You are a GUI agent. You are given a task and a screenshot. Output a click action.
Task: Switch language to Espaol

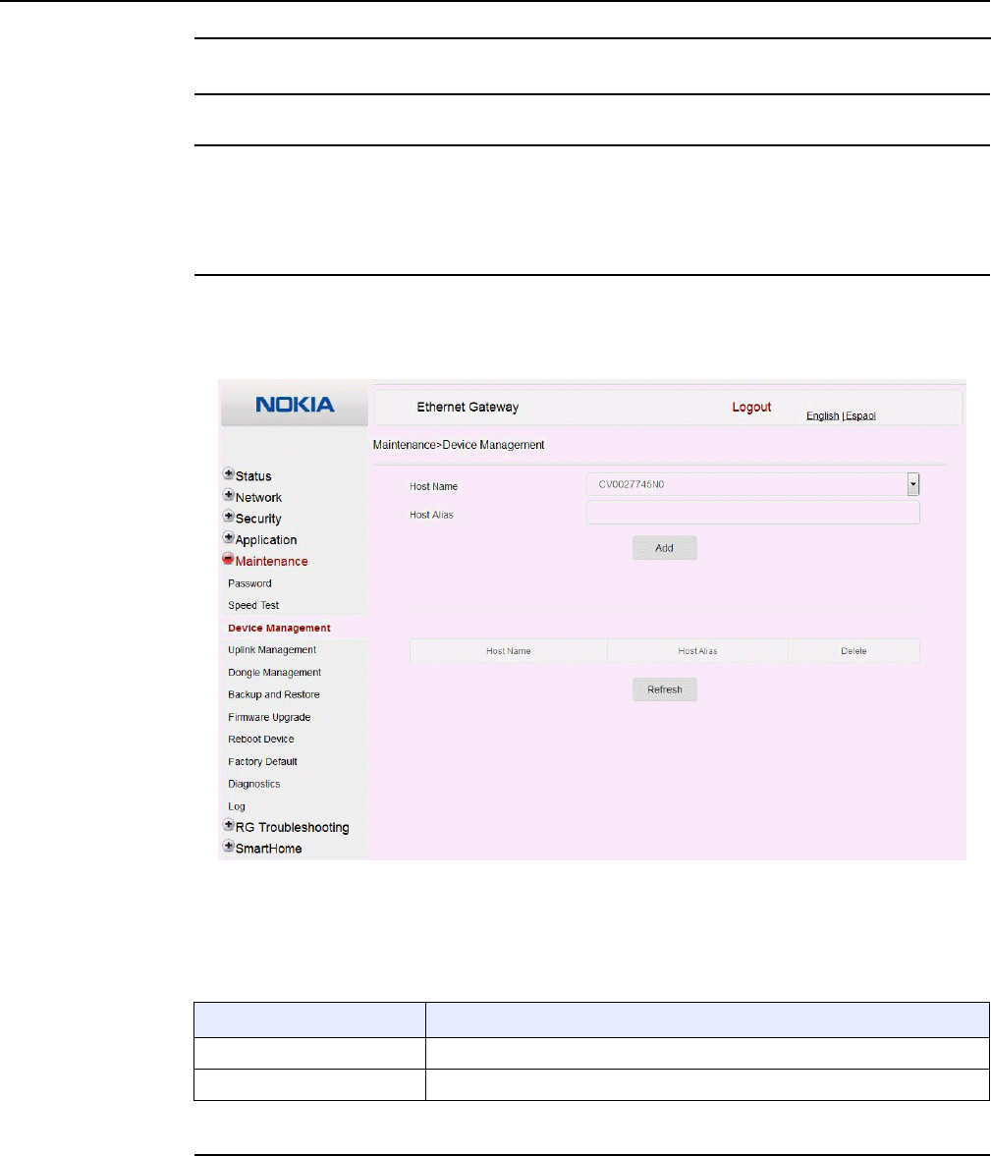[860, 416]
